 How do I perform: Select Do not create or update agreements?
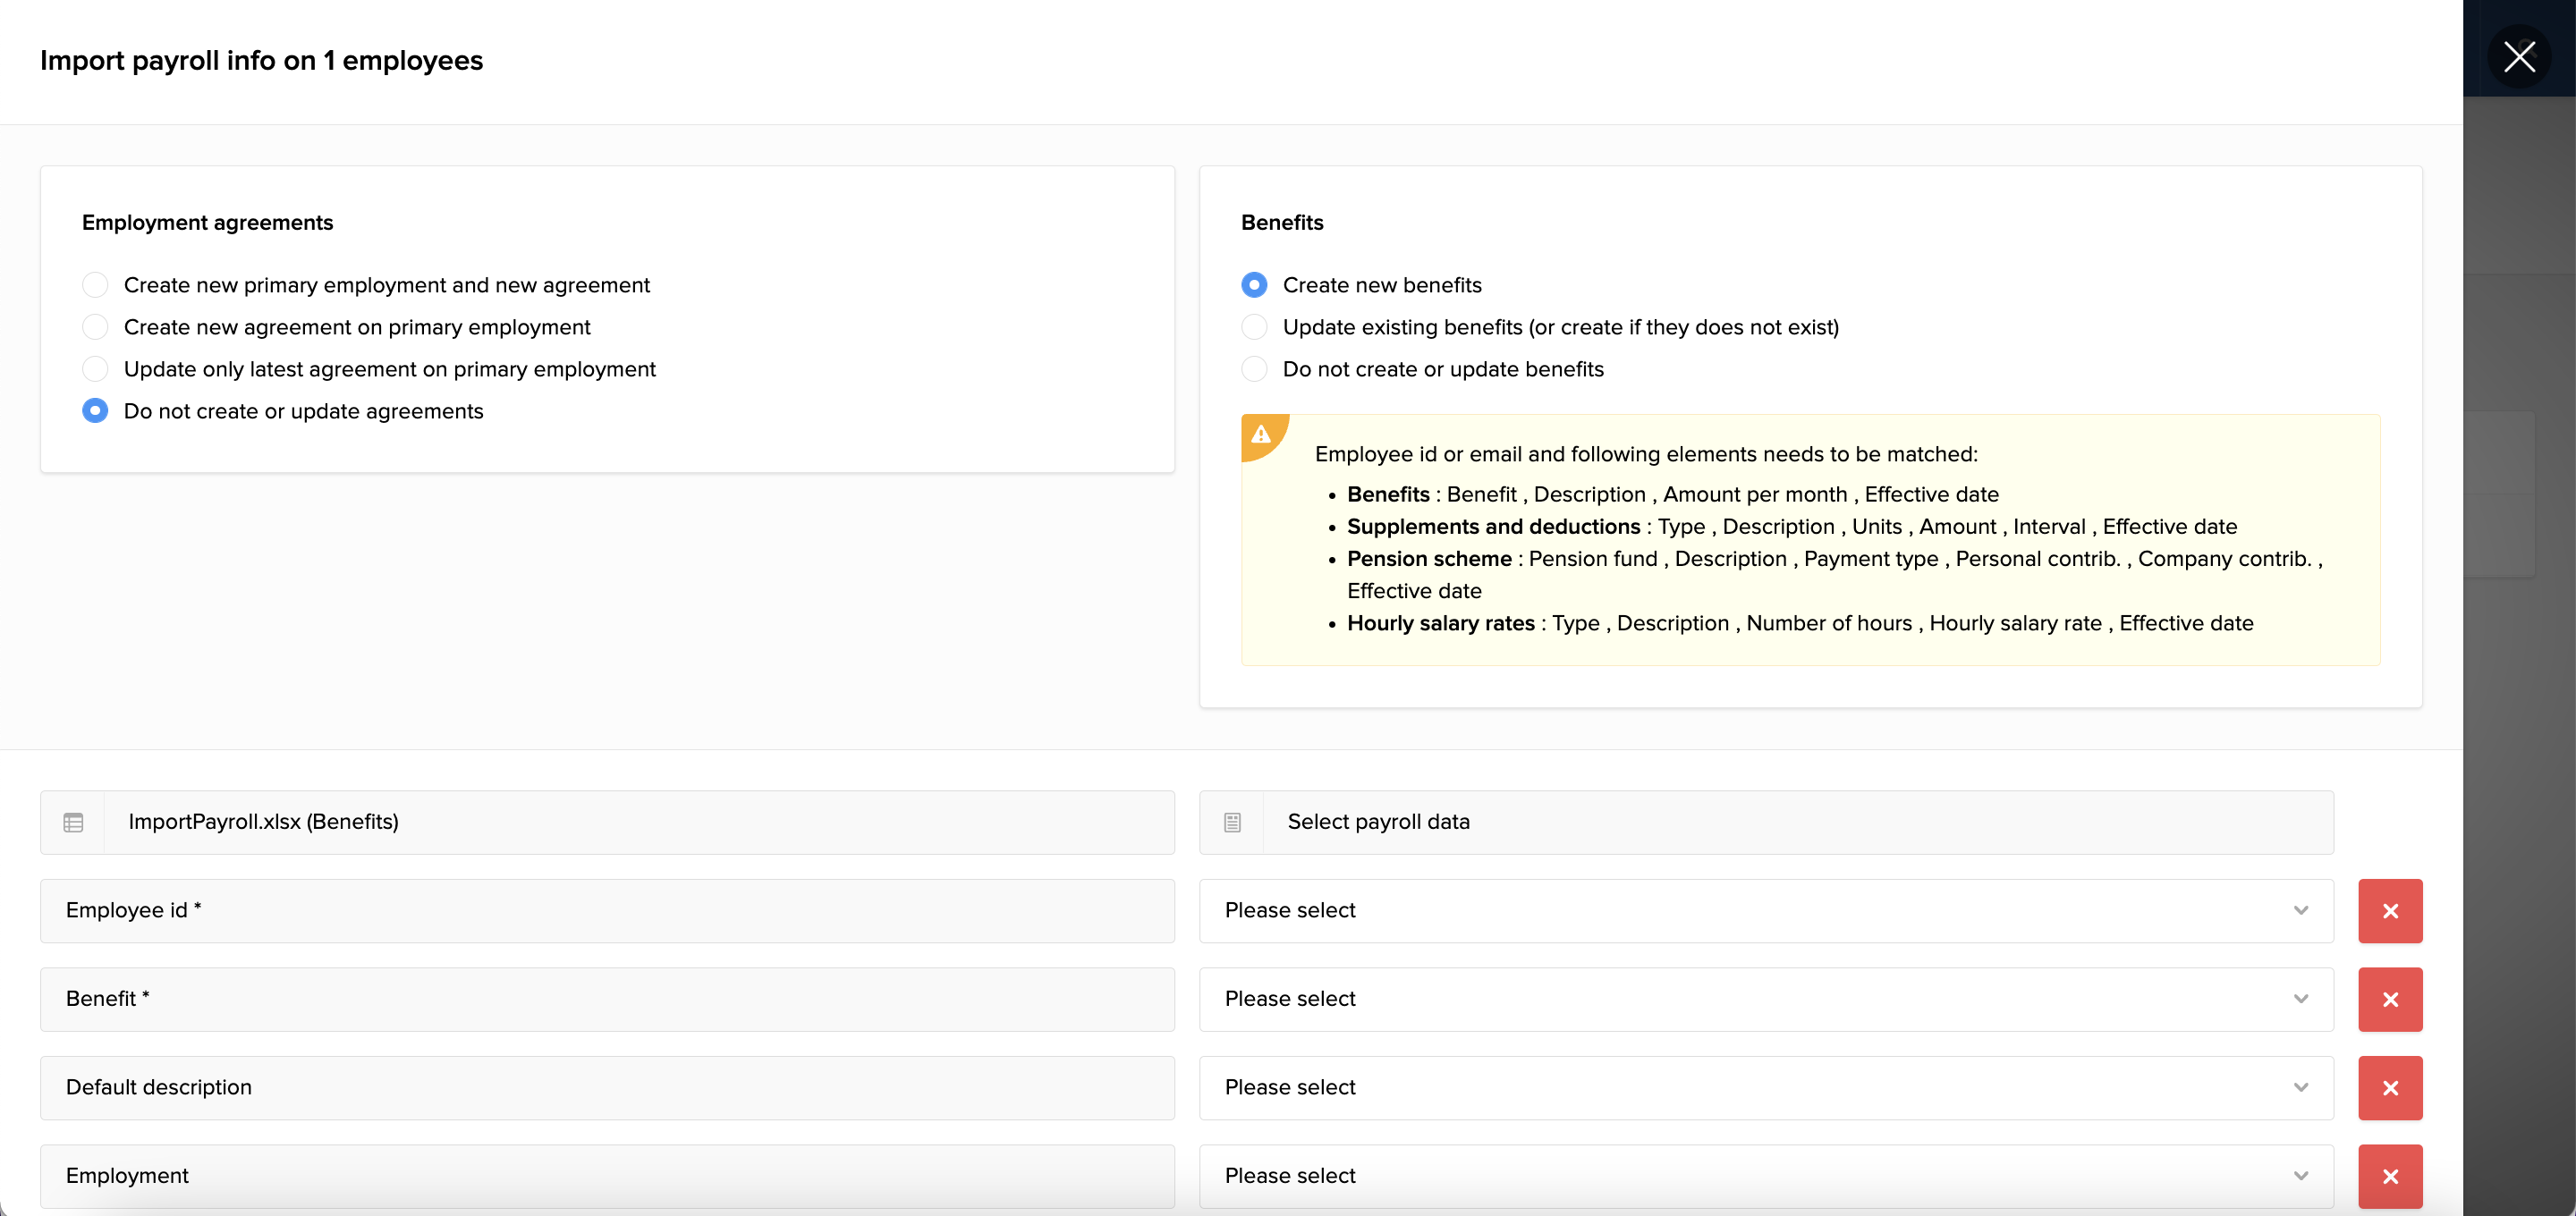point(95,411)
